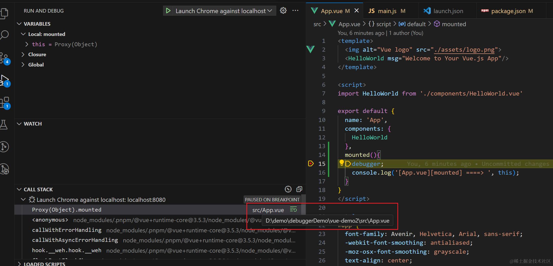
Task: Expand the Closure scope
Action: pos(23,54)
